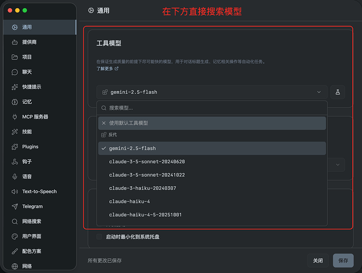The height and width of the screenshot is (273, 362).
Task: Click the 通用 gear icon in sidebar
Action: tap(15, 27)
